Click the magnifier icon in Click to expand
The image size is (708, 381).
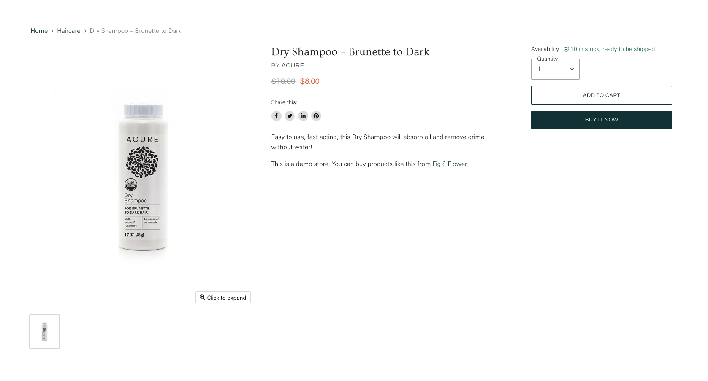coord(203,297)
